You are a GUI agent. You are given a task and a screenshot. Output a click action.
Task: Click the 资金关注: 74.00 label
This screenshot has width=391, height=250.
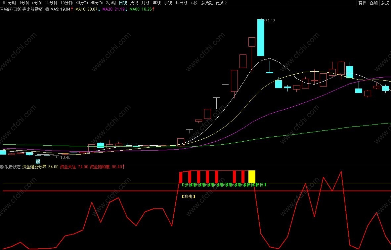[74, 167]
